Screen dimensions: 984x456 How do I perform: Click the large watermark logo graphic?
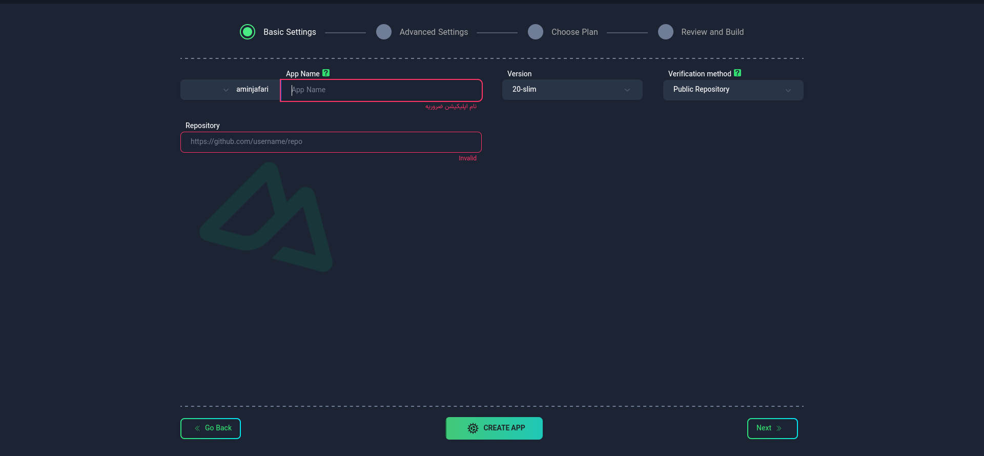266,217
